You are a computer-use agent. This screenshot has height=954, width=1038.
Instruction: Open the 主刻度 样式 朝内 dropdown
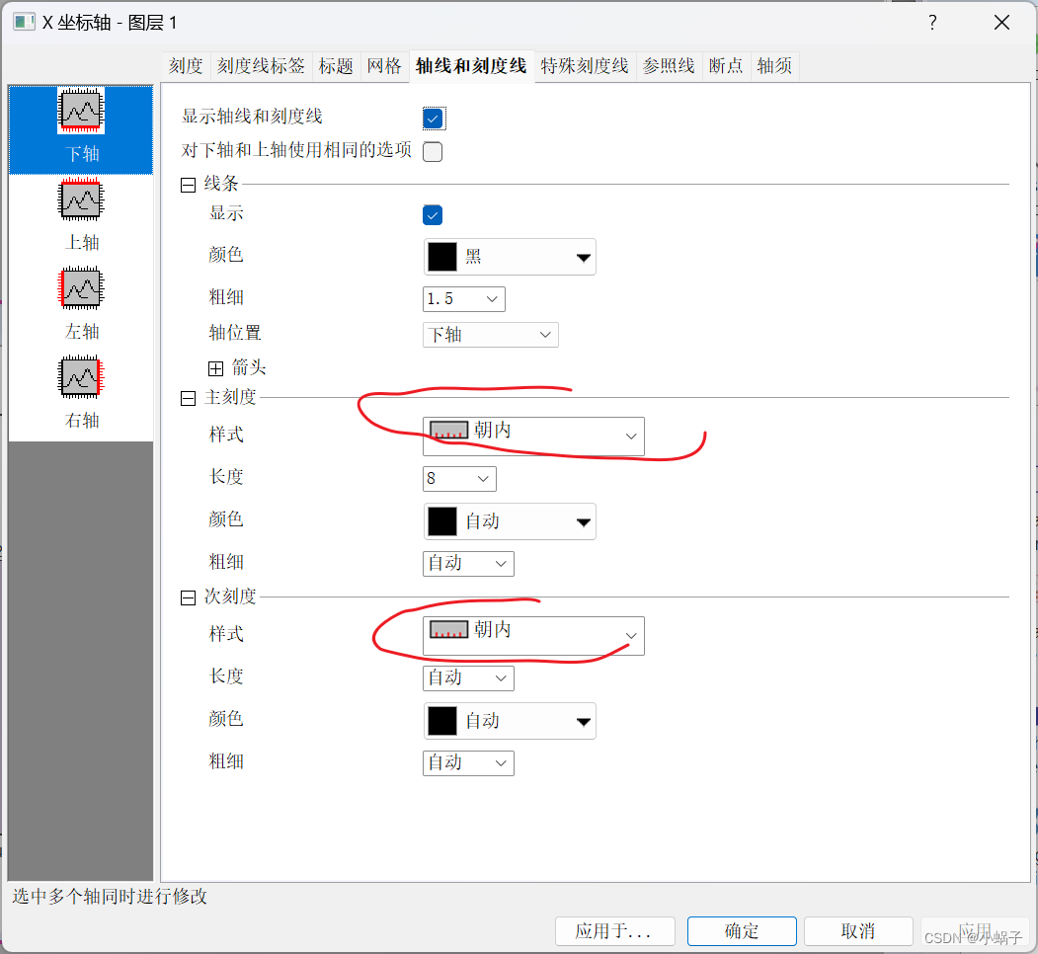pyautogui.click(x=533, y=437)
